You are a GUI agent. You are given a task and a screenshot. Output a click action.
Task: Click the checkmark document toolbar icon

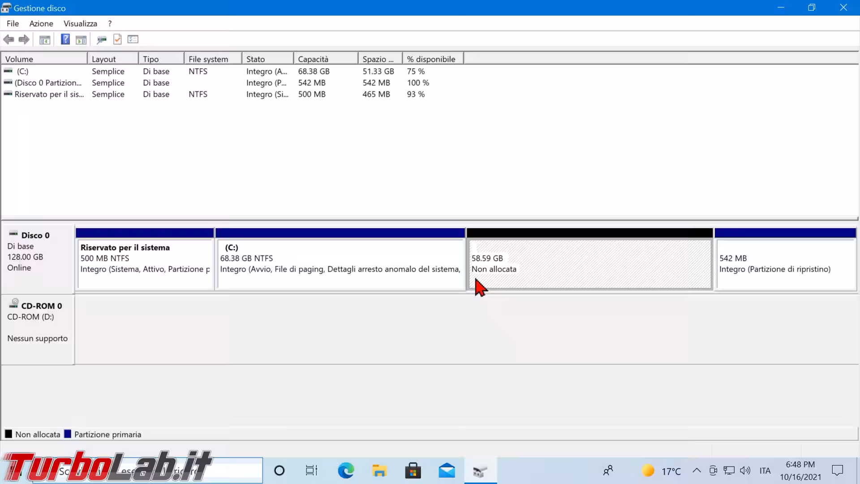pos(117,39)
